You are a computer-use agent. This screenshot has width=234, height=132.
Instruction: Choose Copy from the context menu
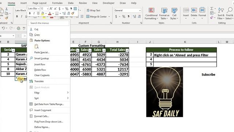click(x=49, y=35)
